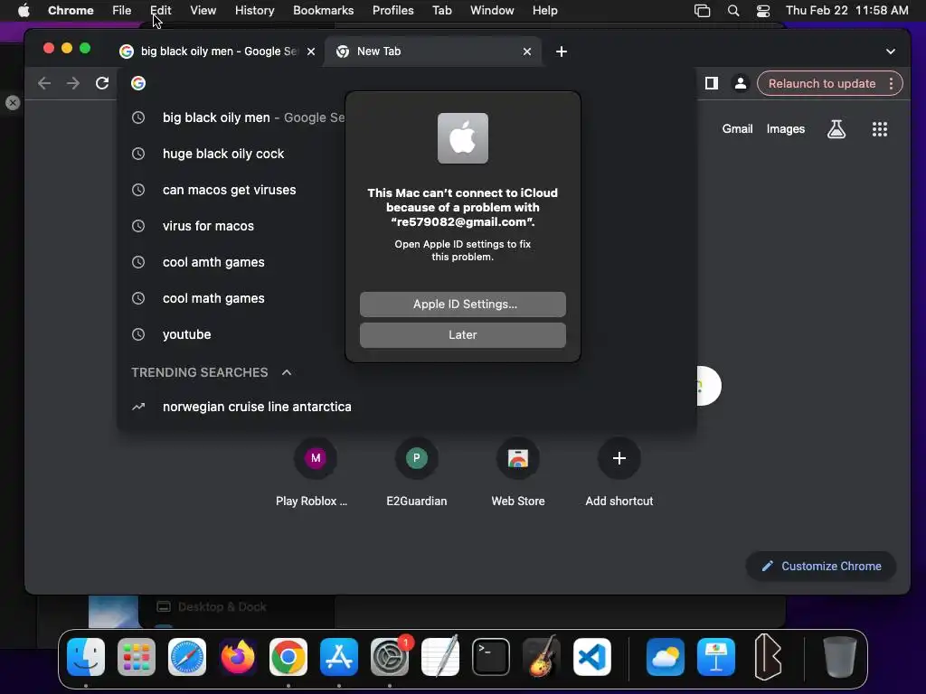Open Chrome's three-dot menu

click(891, 83)
